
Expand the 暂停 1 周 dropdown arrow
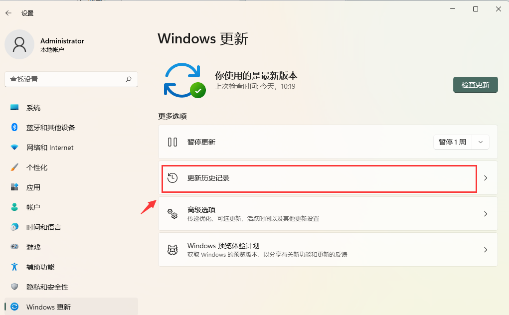(480, 142)
